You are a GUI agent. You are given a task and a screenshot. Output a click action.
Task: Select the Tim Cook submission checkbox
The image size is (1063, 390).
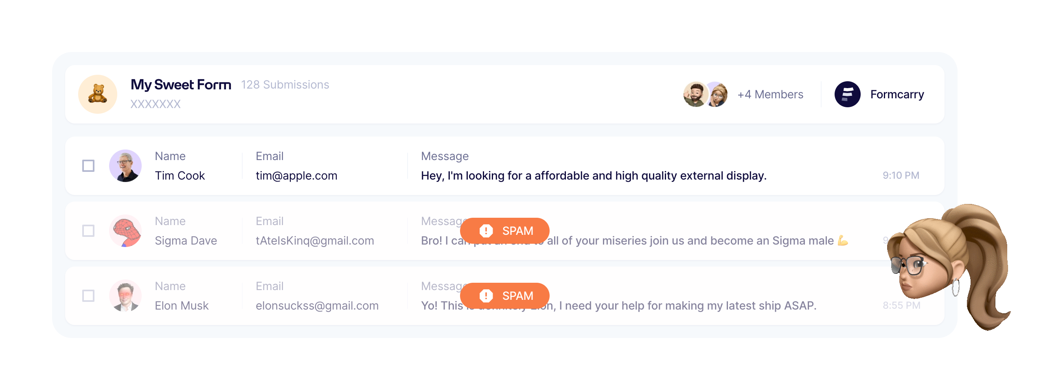click(x=88, y=166)
